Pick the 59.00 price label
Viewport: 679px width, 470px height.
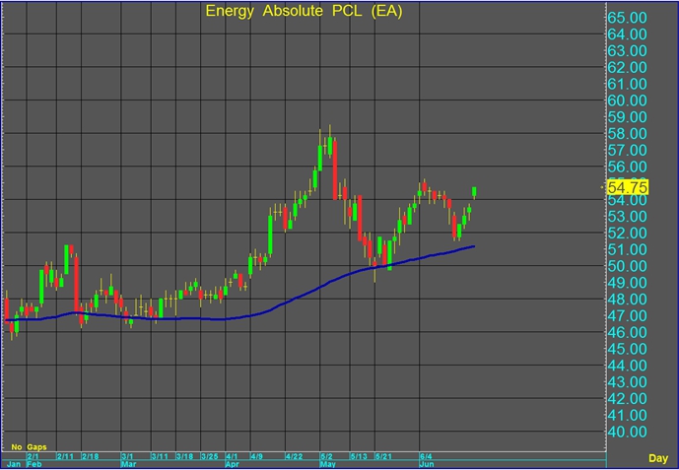coord(627,117)
